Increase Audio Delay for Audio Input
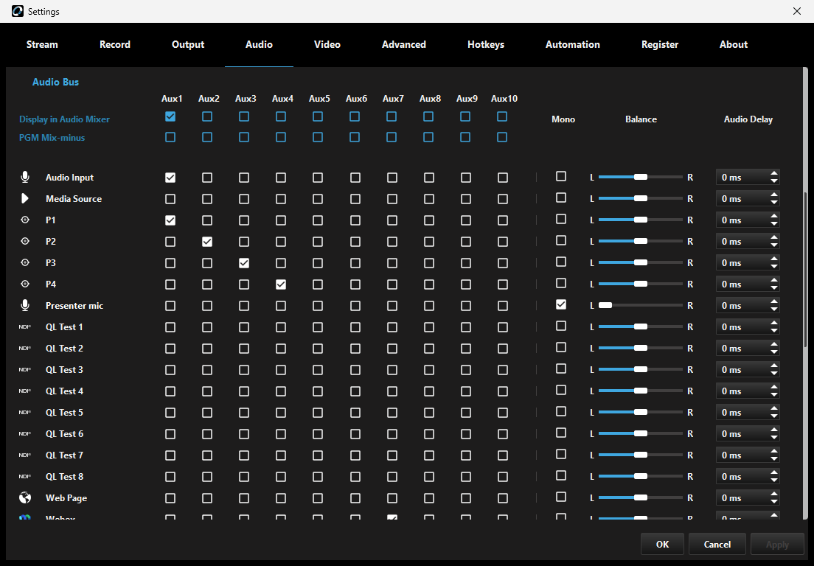 coord(774,173)
